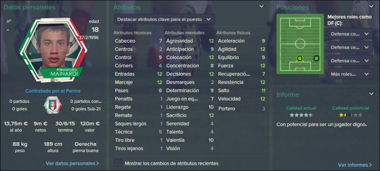This screenshot has width=380, height=171.
Task: Enable Mostrar los cambios de atributos recientes
Action: 118,163
